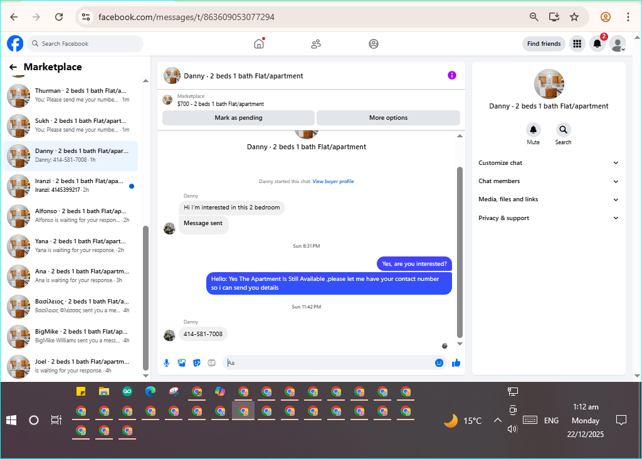Bookmark this page with the star icon
This screenshot has width=642, height=459.
[x=574, y=17]
